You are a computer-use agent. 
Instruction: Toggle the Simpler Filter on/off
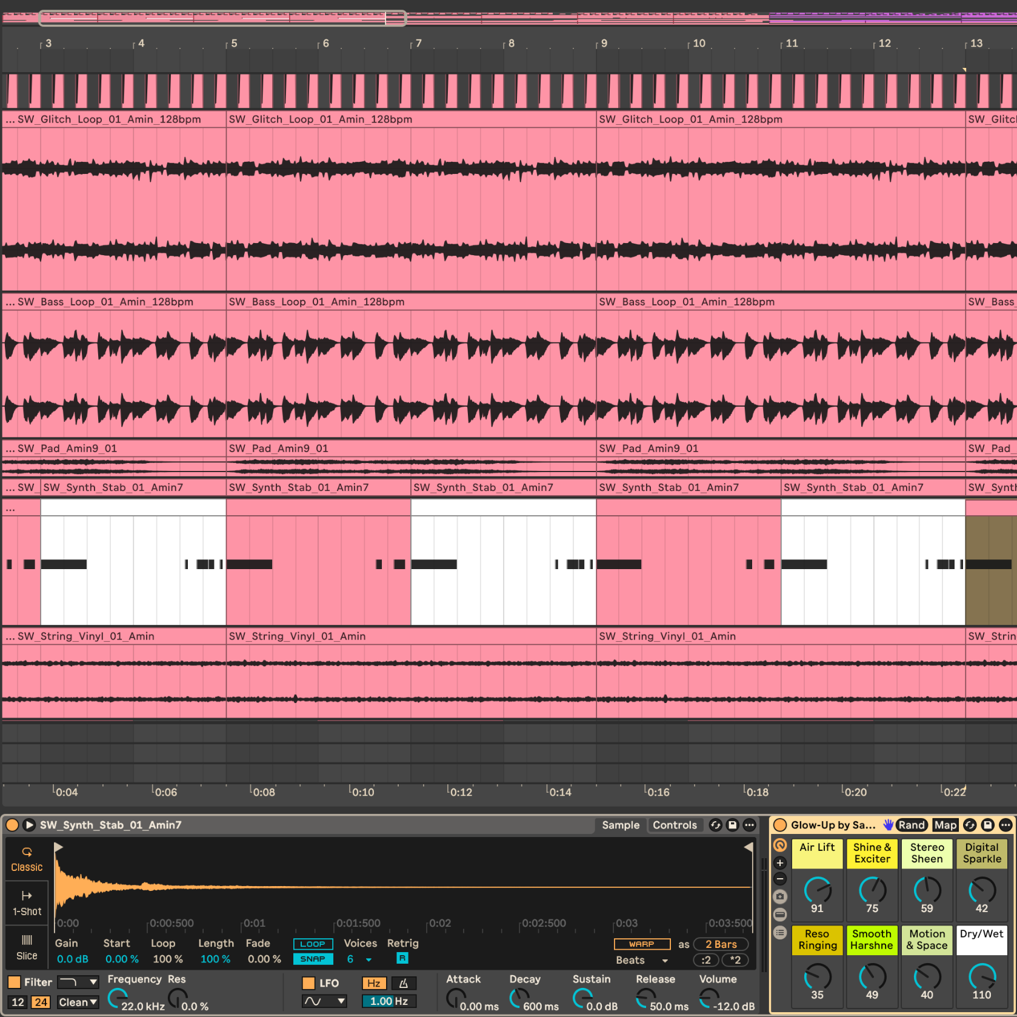pos(14,982)
